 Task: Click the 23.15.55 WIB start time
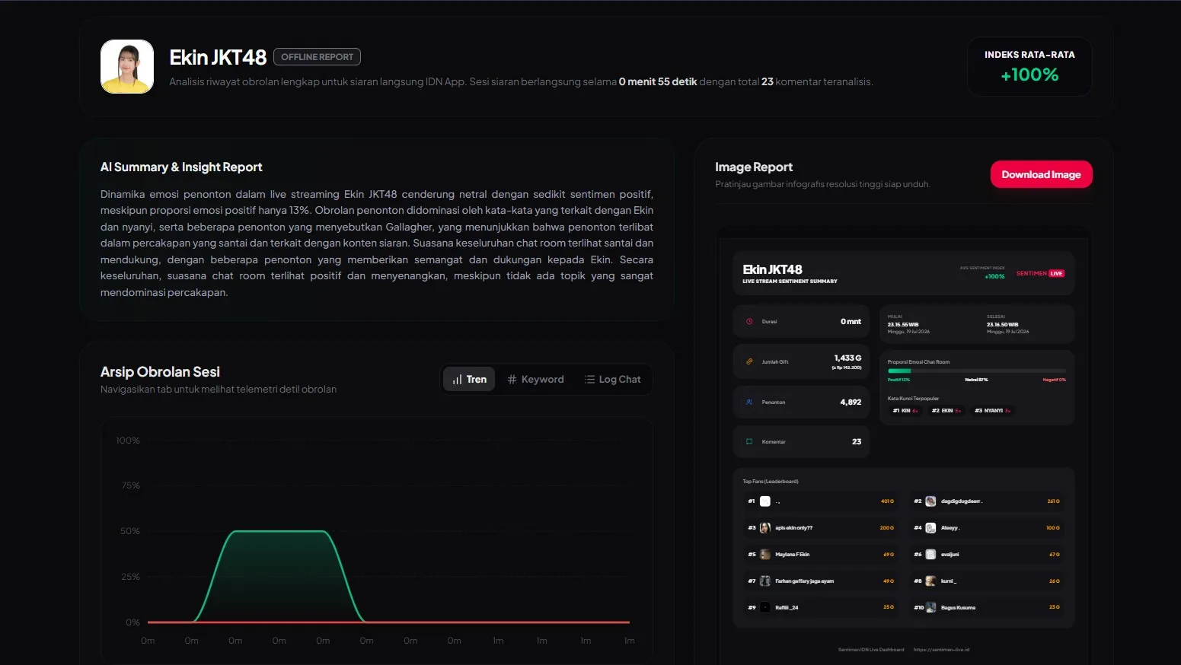pos(903,324)
